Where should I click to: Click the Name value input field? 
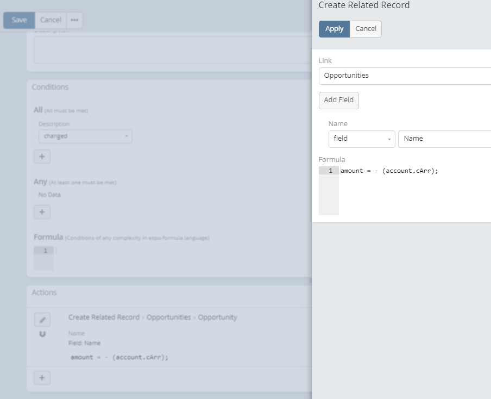coord(444,139)
